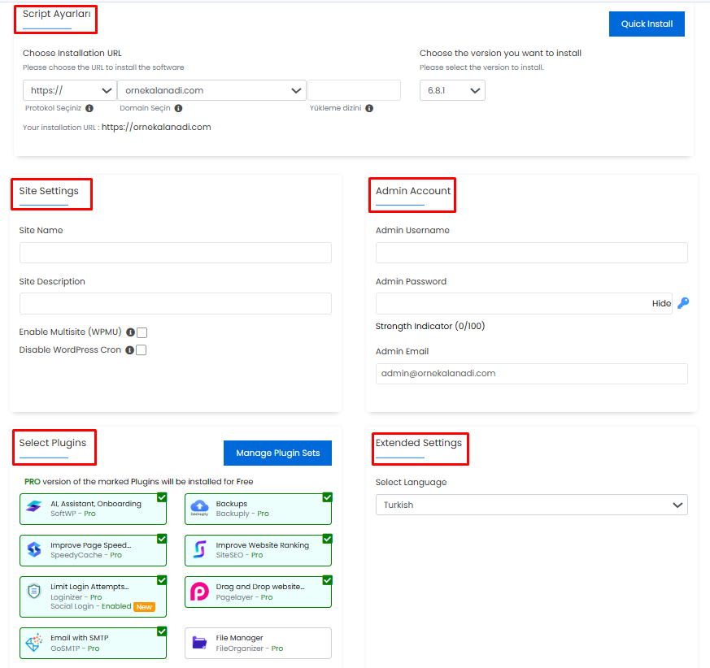The width and height of the screenshot is (710, 668).
Task: Click the Site Description input field
Action: [x=175, y=304]
